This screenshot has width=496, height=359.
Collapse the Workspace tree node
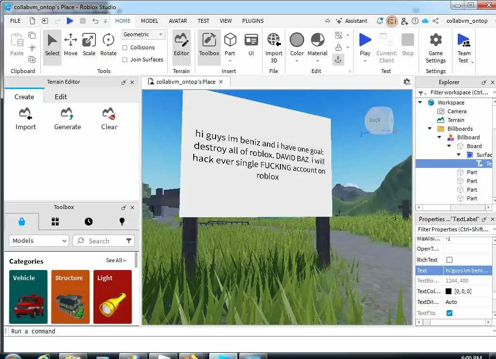pos(420,103)
